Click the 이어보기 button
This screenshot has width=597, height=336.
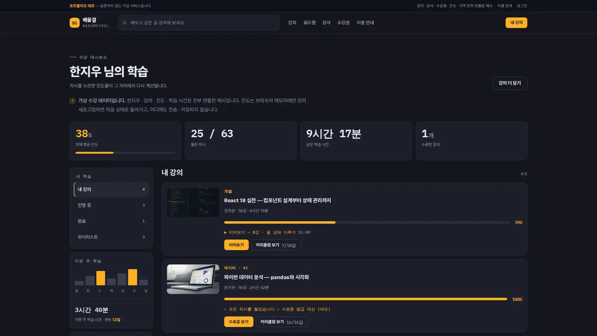(236, 245)
